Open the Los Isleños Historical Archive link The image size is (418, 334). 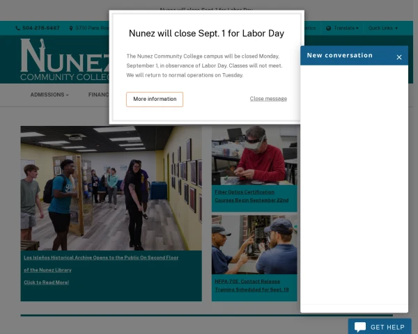(101, 257)
